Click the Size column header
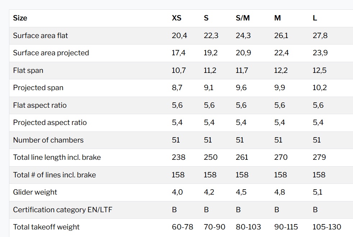The image size is (353, 237). (x=20, y=18)
